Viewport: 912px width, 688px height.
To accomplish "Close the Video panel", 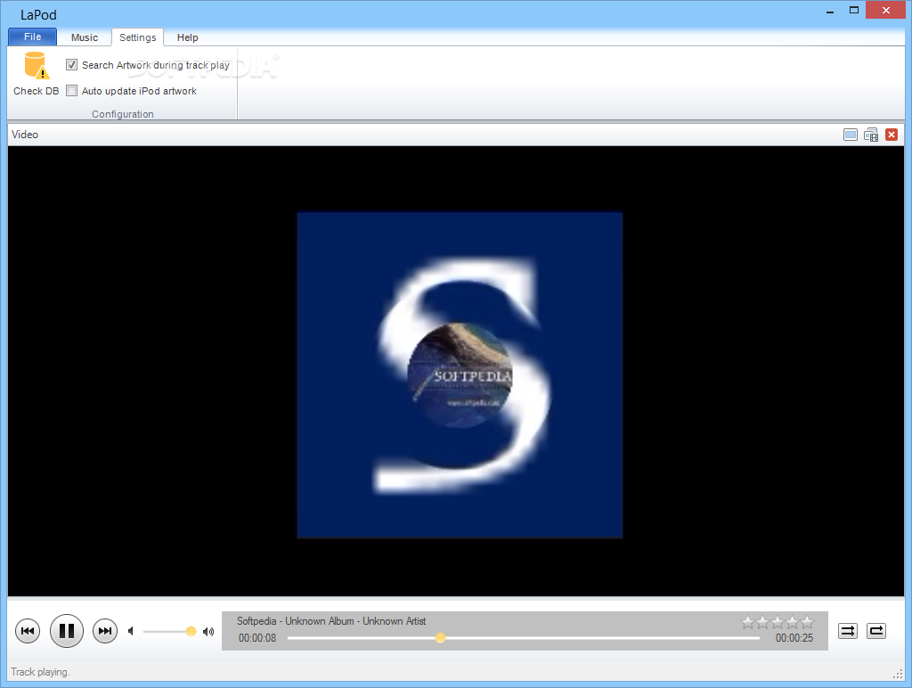I will coord(891,135).
